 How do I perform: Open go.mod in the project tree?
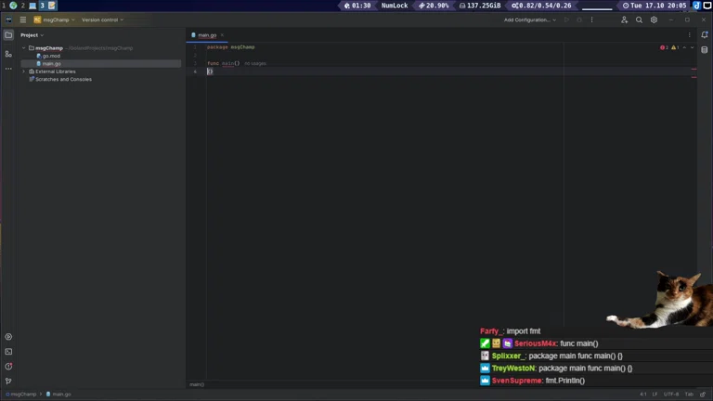[51, 56]
